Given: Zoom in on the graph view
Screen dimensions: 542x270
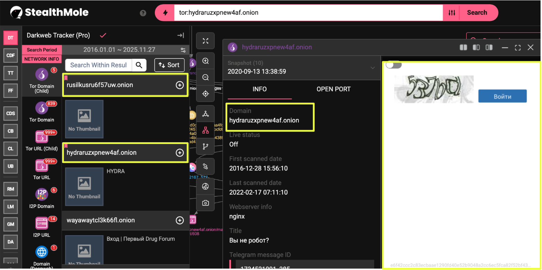Looking at the screenshot, I should click(x=205, y=61).
